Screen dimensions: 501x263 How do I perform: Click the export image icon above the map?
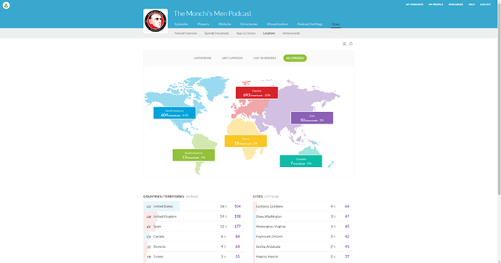click(x=344, y=44)
